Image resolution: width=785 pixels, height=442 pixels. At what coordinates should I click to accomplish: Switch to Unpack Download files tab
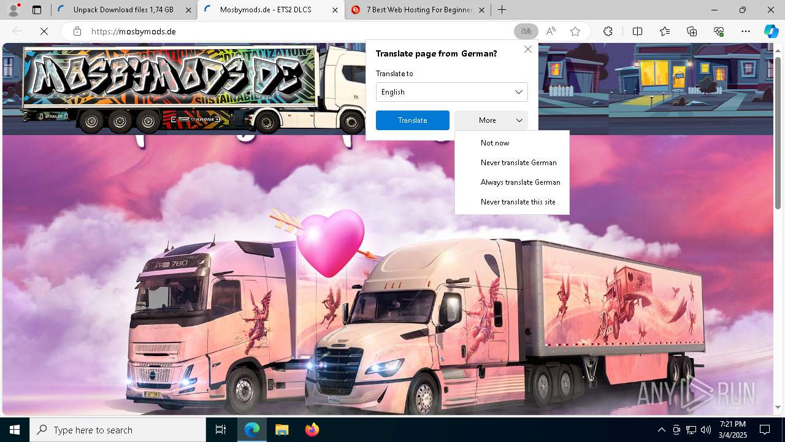tap(124, 10)
